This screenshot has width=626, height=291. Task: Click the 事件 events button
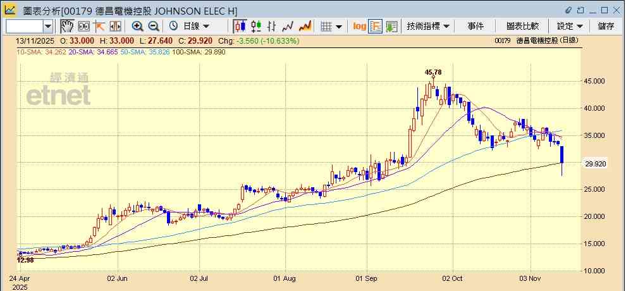[476, 26]
